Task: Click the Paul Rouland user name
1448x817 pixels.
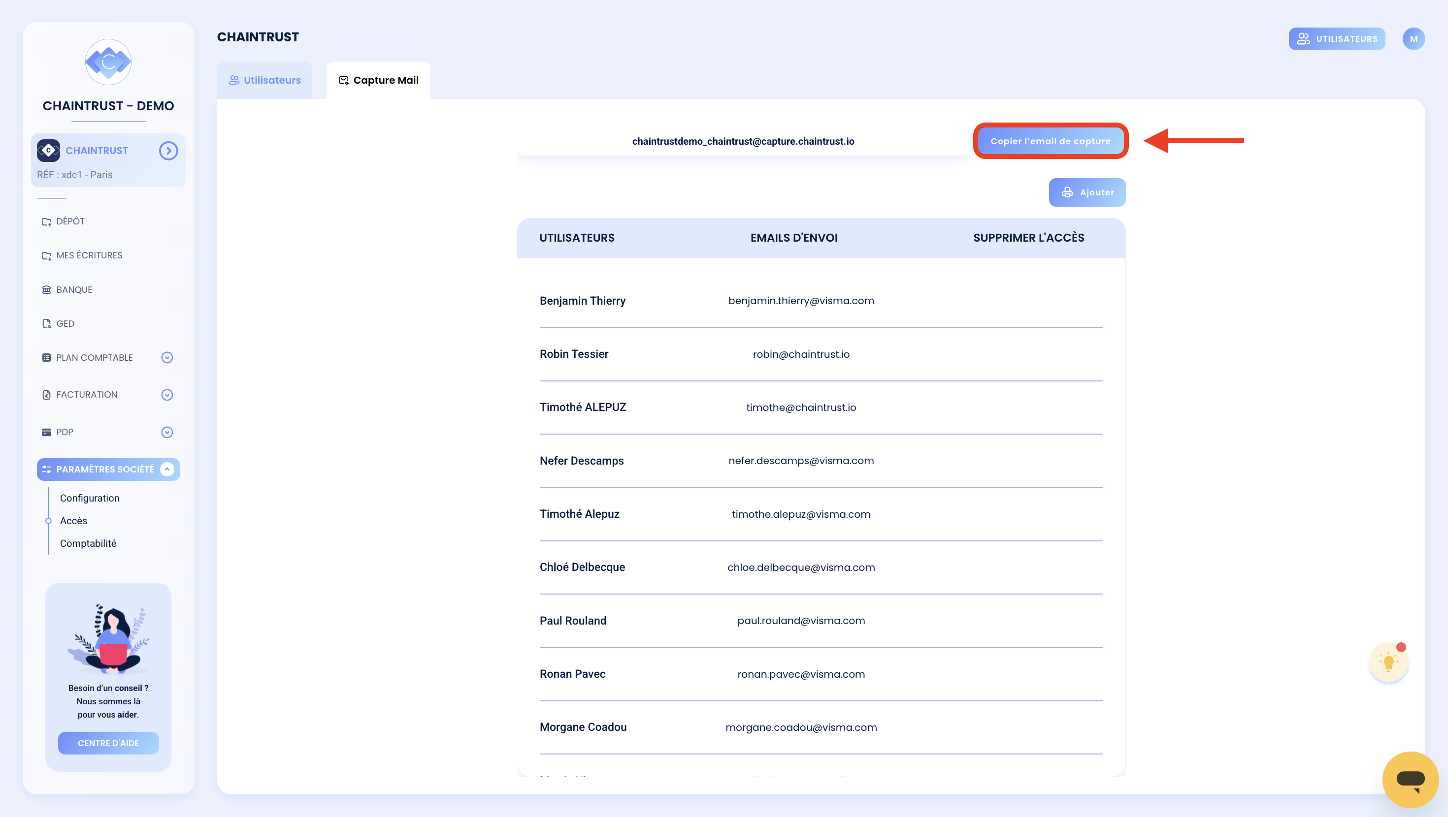Action: point(573,620)
